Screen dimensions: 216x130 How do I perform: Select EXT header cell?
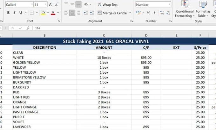tap(176, 47)
